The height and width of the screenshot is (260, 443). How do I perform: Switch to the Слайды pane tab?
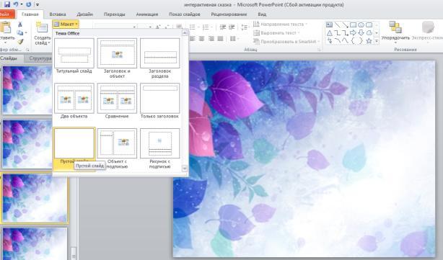pyautogui.click(x=9, y=58)
